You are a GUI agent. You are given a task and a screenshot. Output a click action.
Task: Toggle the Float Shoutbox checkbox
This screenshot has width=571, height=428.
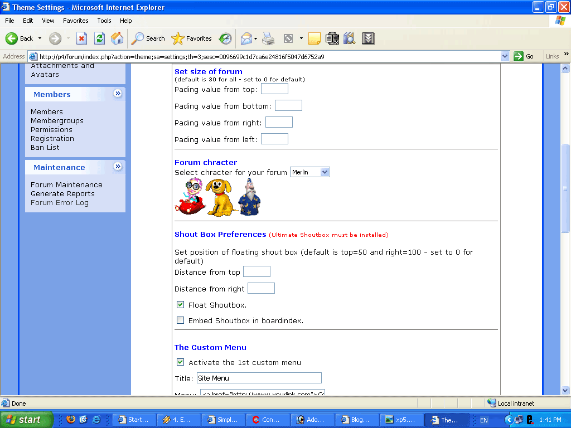pyautogui.click(x=180, y=305)
